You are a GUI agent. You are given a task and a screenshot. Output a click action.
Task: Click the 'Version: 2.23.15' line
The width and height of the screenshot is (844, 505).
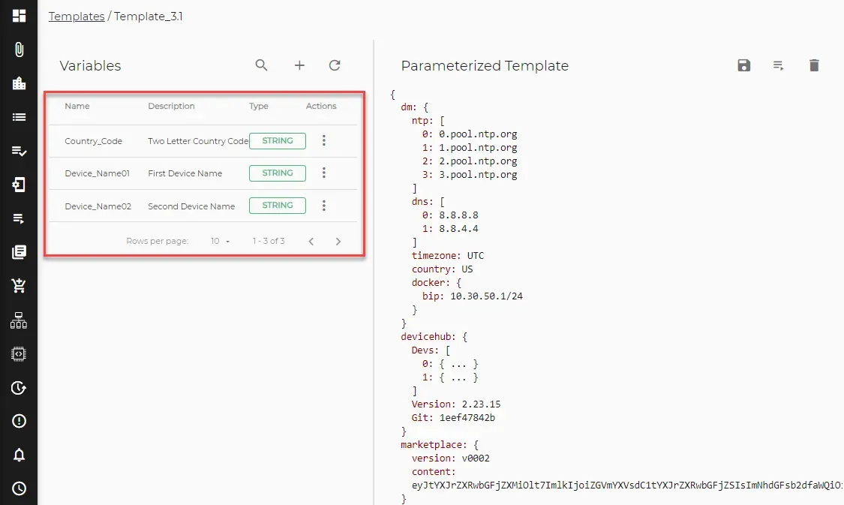[456, 404]
